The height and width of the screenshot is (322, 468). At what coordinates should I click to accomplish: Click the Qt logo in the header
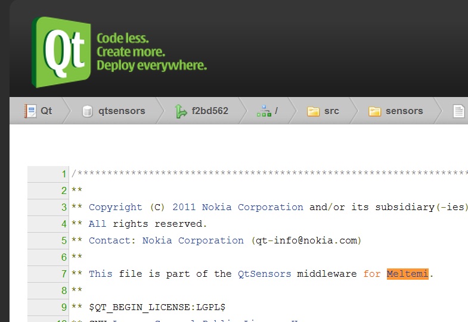click(61, 52)
